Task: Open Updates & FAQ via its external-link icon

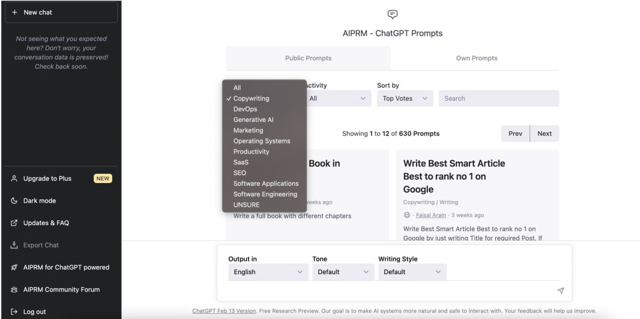Action: coord(14,223)
